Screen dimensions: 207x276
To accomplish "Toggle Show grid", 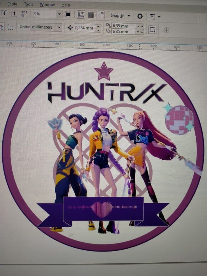I will (91, 15).
